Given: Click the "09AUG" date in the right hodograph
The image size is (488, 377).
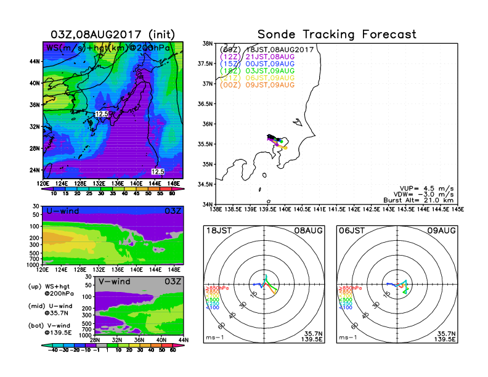Looking at the screenshot, I should [441, 230].
